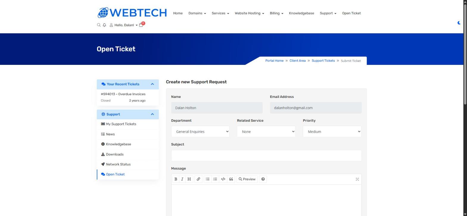Image resolution: width=467 pixels, height=216 pixels.
Task: Insert a code block
Action: pos(223,179)
